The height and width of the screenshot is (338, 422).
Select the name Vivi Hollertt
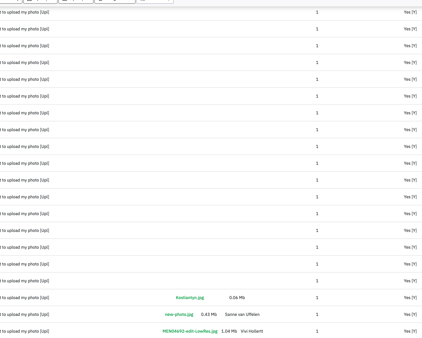click(252, 331)
